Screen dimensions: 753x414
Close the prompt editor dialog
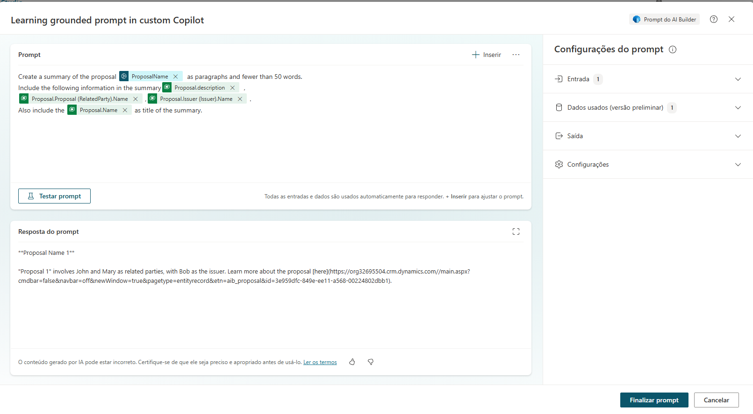731,19
